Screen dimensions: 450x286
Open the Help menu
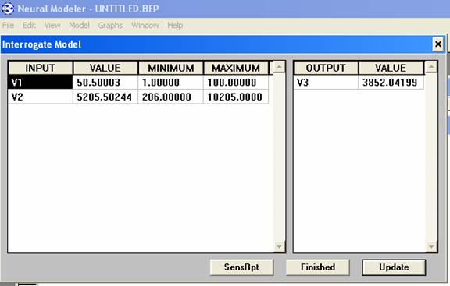coord(175,25)
